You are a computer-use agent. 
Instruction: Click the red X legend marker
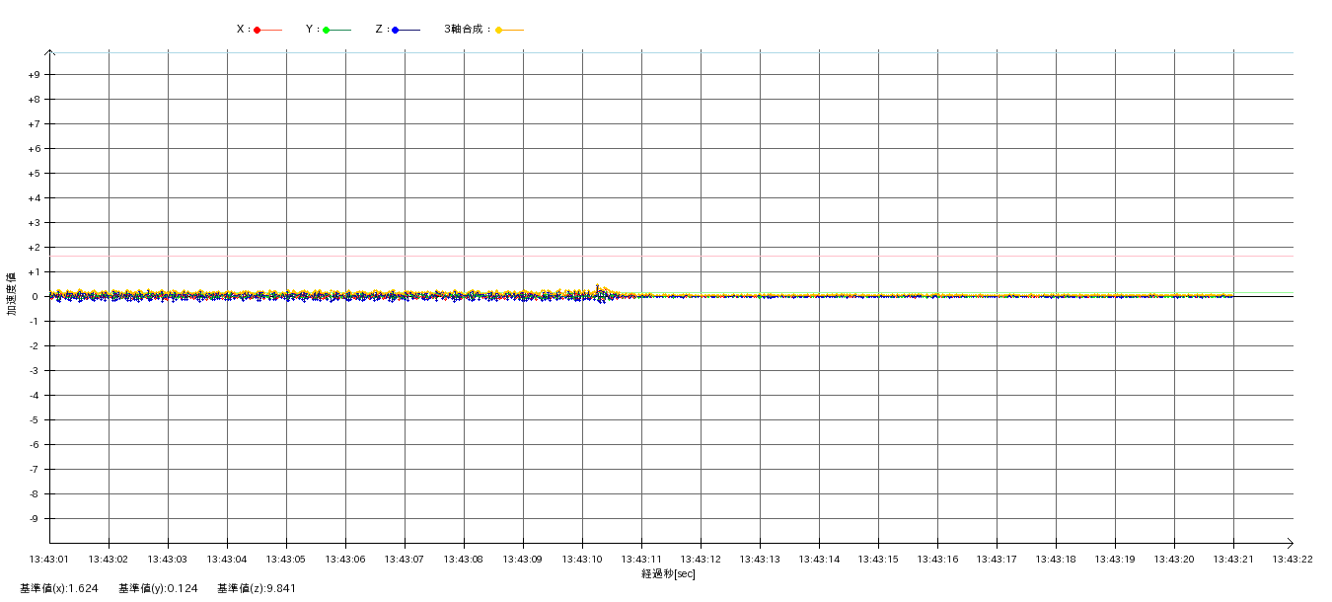258,30
